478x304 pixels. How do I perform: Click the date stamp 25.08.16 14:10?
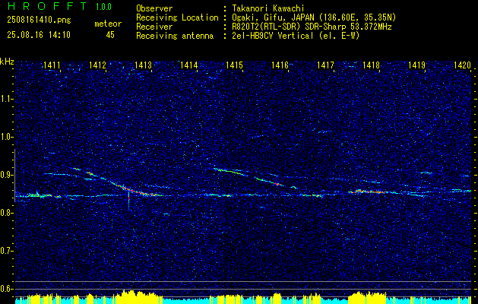39,35
